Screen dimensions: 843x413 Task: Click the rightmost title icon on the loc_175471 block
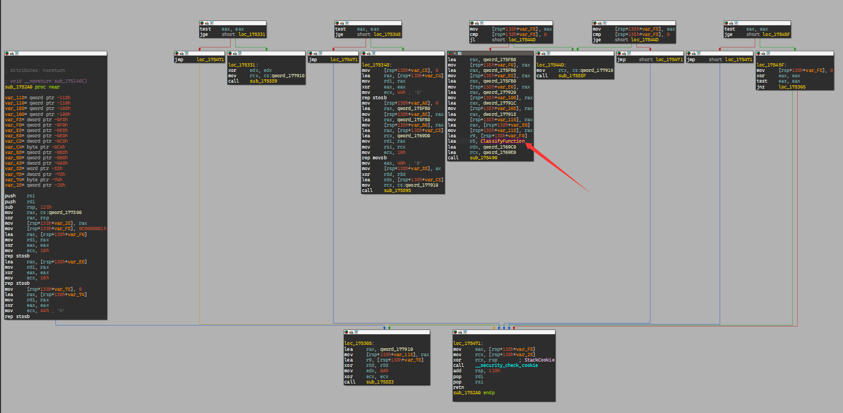465,333
